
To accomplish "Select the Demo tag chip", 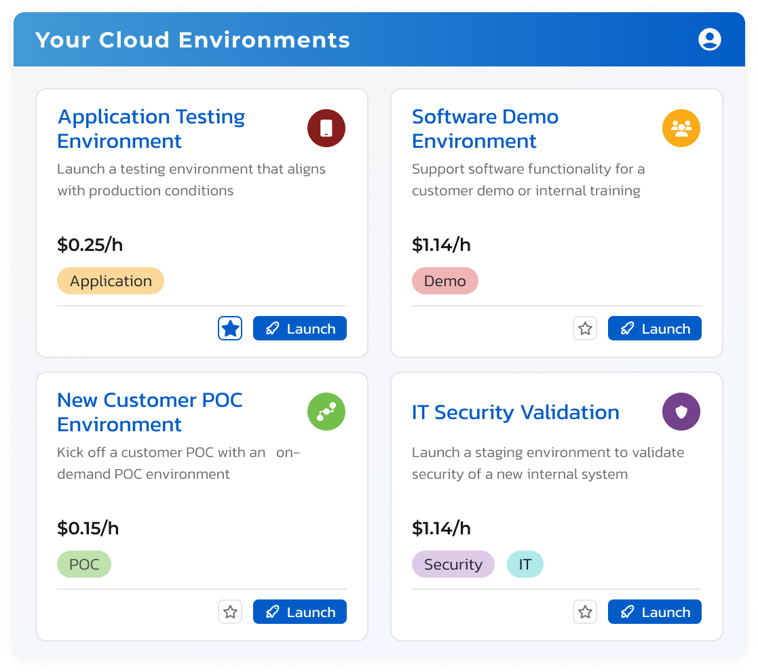I will [444, 281].
